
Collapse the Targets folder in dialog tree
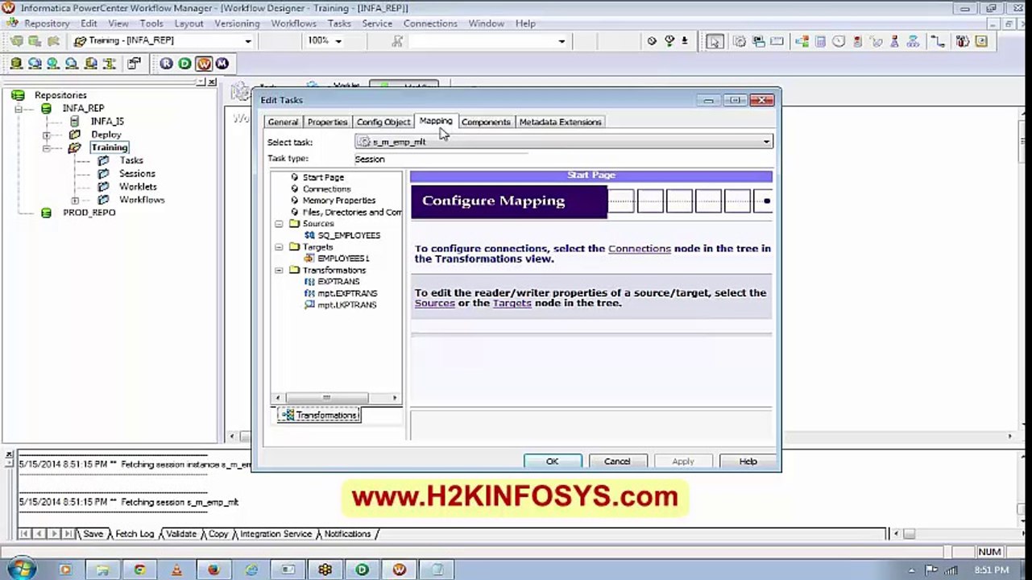tap(279, 247)
